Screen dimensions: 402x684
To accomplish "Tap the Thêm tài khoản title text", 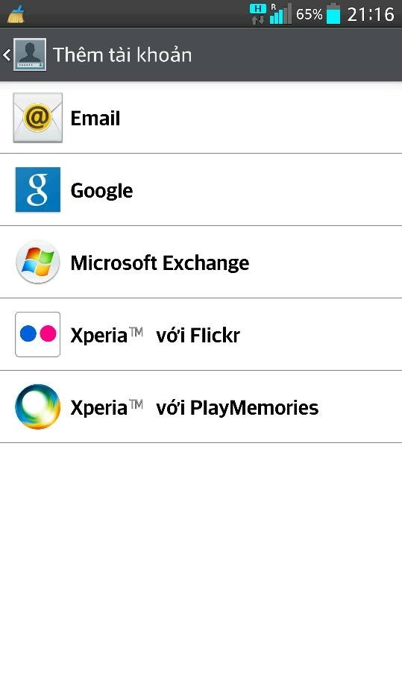I will click(122, 54).
